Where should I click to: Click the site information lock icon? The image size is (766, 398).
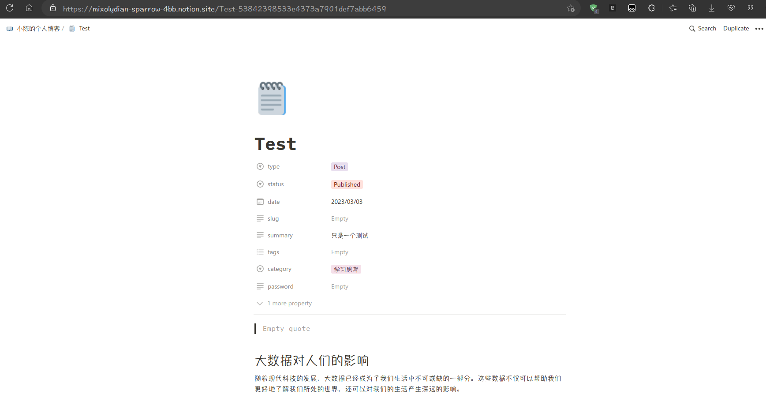pyautogui.click(x=52, y=8)
